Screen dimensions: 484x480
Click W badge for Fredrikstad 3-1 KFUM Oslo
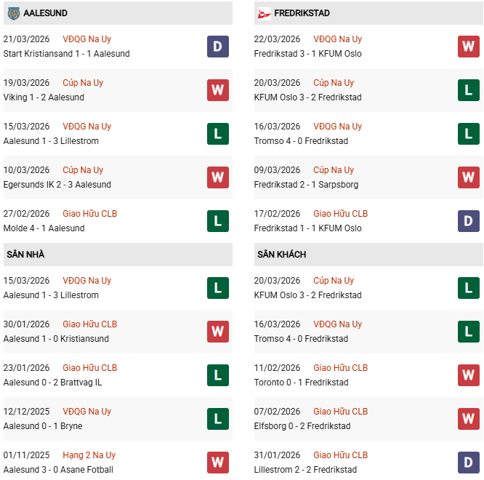[x=468, y=47]
